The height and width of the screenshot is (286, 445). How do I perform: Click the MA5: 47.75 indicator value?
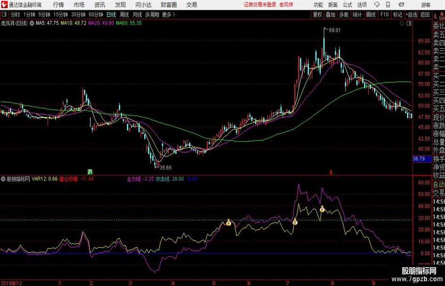pyautogui.click(x=47, y=23)
